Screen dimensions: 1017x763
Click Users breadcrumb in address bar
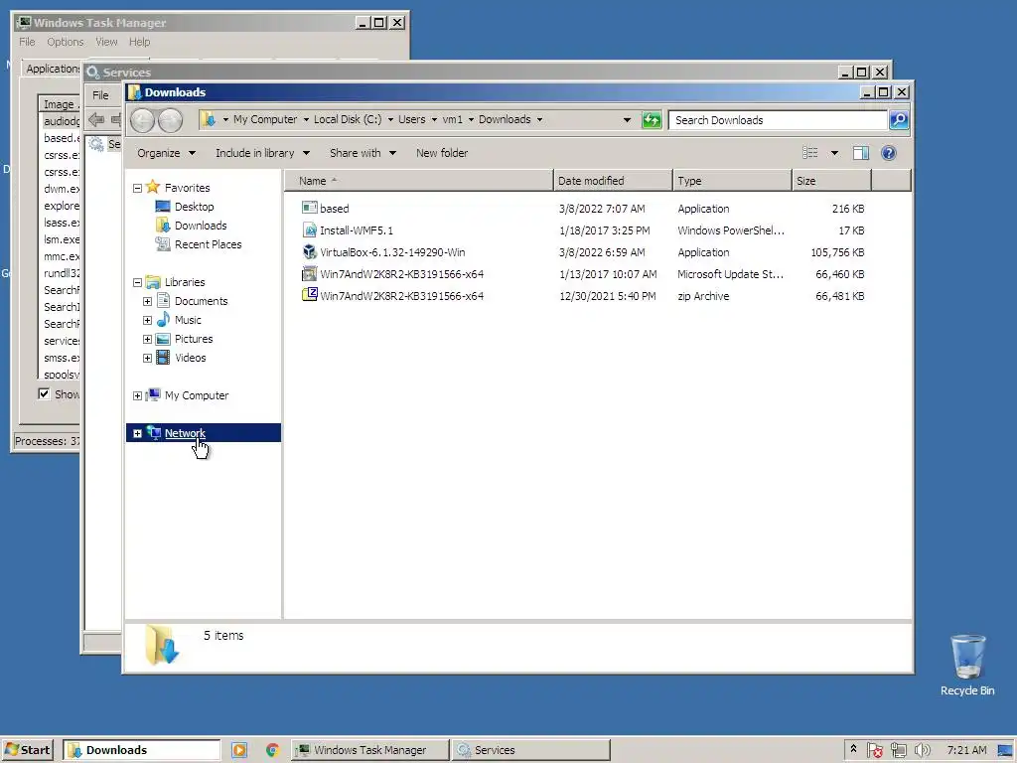[x=412, y=119]
